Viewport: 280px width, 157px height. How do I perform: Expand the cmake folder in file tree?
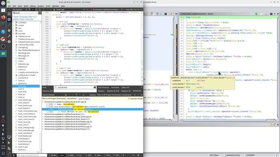click(14, 25)
